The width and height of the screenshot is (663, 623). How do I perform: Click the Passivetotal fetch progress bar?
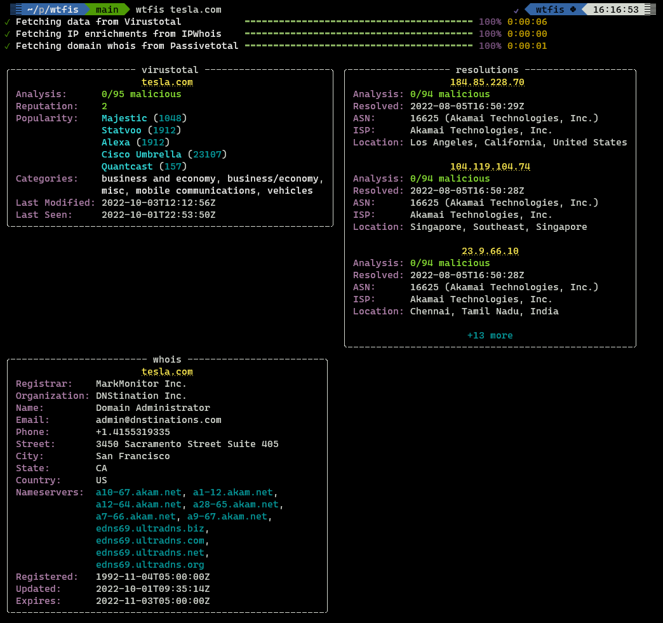(x=359, y=46)
